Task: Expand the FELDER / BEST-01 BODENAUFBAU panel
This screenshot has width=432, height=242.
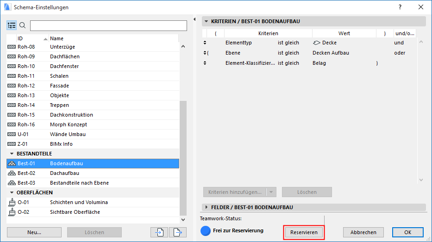Action: click(206, 207)
